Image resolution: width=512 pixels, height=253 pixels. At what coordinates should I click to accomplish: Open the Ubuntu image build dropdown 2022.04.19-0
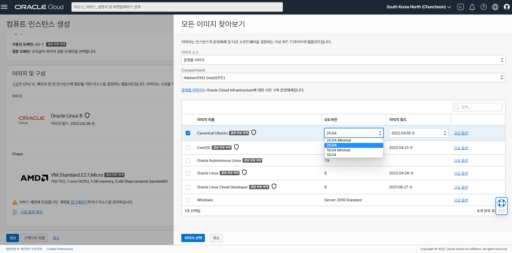418,133
